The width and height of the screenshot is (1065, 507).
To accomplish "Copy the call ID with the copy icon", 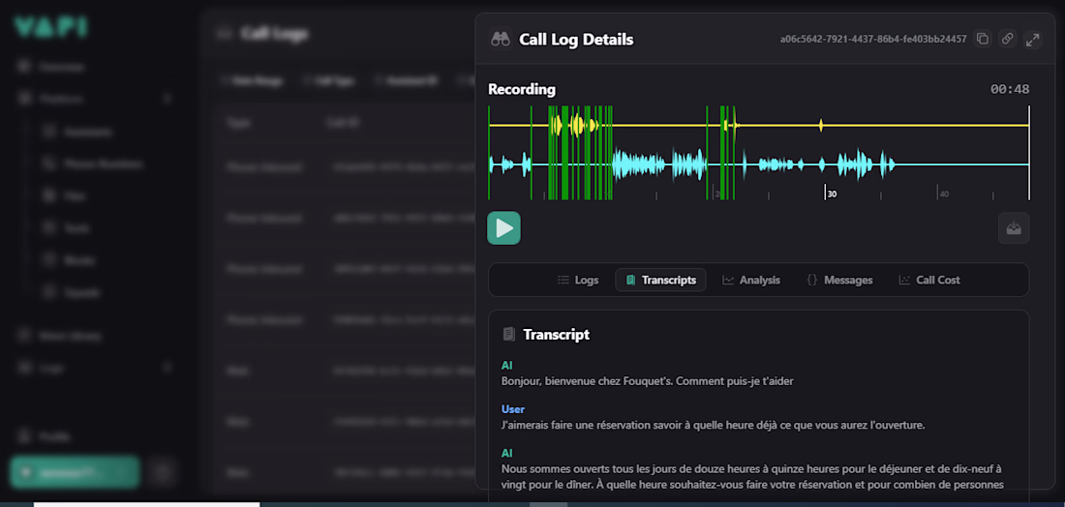I will point(982,40).
